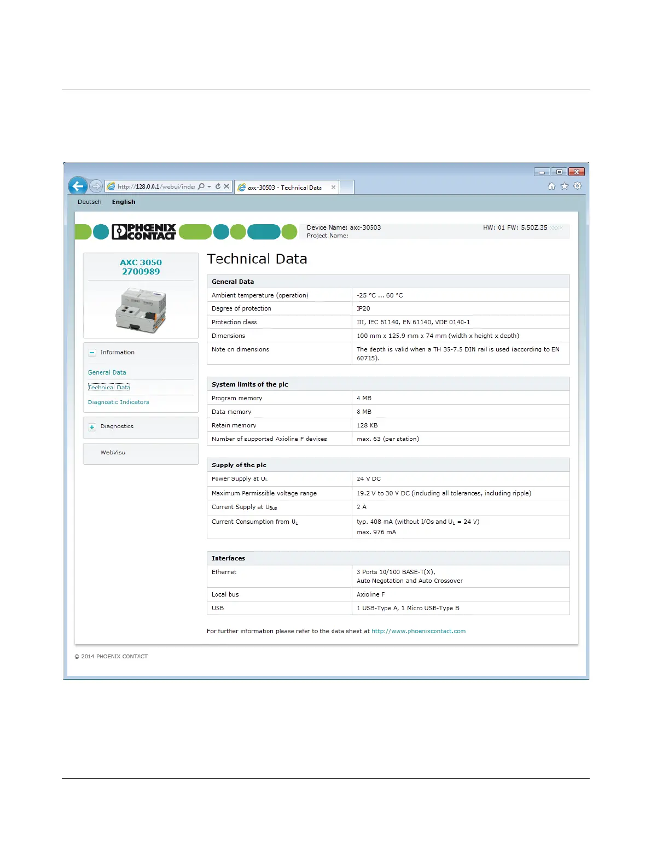The height and width of the screenshot is (865, 651).
Task: Click the 'Device Name: axc-30503' text
Action: tap(344, 227)
